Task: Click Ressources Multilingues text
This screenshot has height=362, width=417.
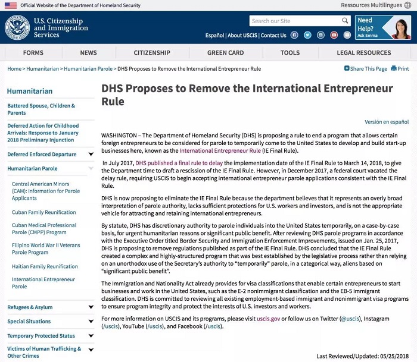Action: (x=371, y=5)
